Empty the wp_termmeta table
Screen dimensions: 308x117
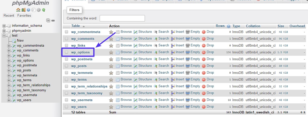click(193, 73)
